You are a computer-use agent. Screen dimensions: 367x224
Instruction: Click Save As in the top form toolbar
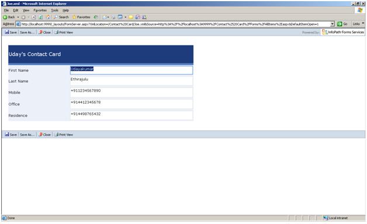coord(27,32)
